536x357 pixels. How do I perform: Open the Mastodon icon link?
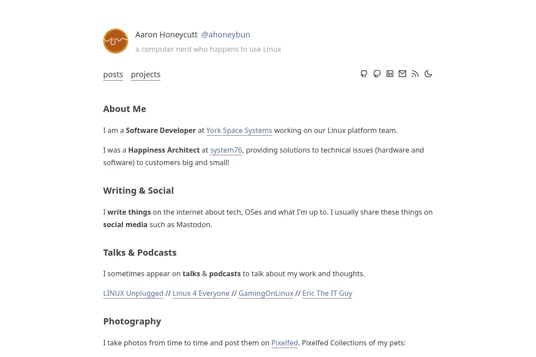[x=377, y=74]
